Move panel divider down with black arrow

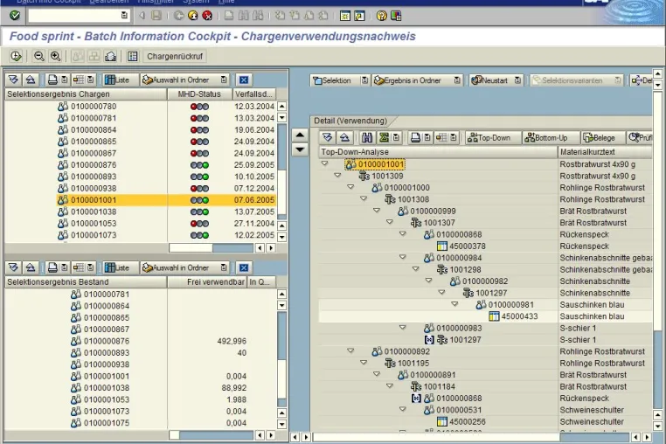point(300,149)
